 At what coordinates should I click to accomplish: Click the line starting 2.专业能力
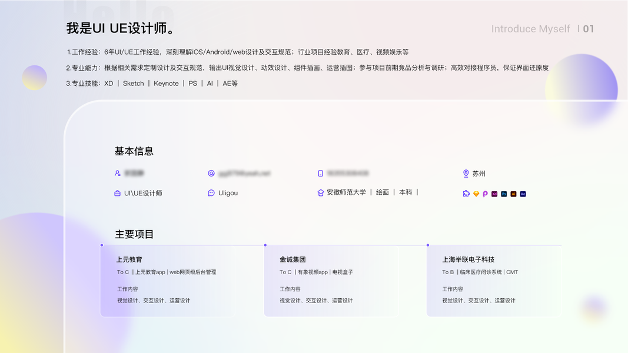[307, 68]
